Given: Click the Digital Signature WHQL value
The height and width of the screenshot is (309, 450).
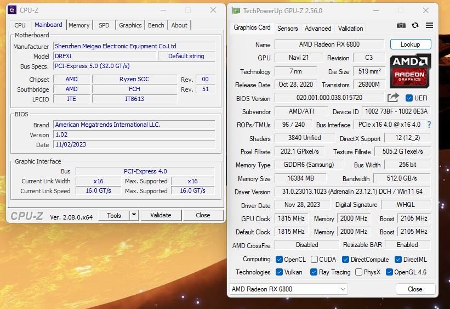Looking at the screenshot, I should tap(406, 205).
